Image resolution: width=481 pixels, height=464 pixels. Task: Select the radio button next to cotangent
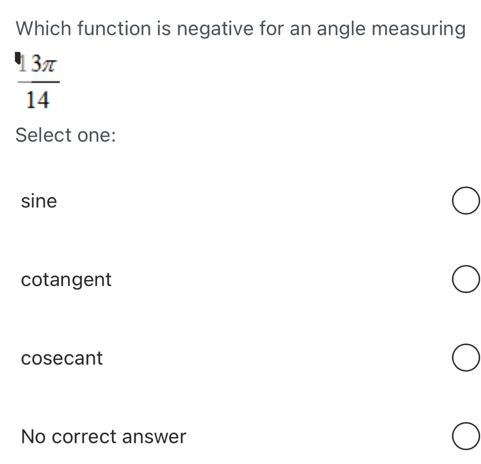(466, 279)
